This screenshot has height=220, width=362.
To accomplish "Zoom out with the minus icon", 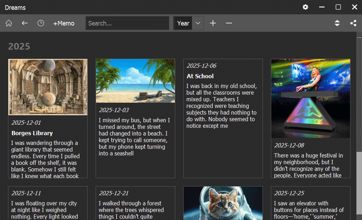I will click(229, 23).
